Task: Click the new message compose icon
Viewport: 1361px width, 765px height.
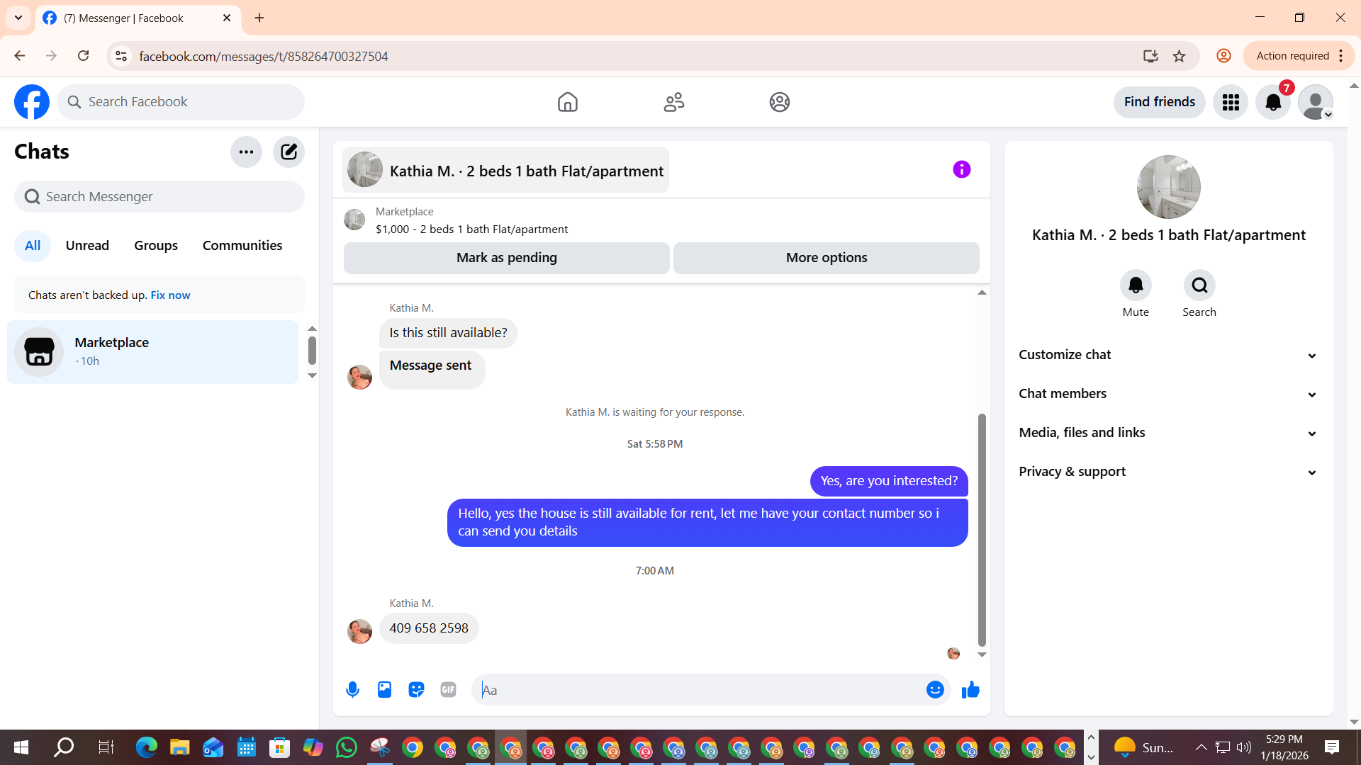Action: point(289,152)
